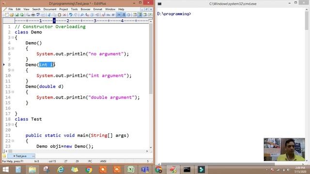Image resolution: width=310 pixels, height=174 pixels.
Task: Delete selection with the red X icon
Action: [x=64, y=15]
